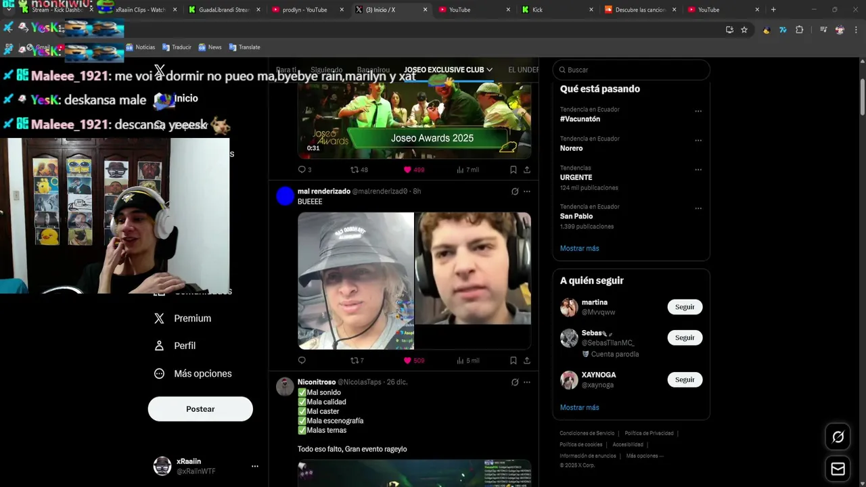The image size is (866, 487).
Task: Reply to the mal renderizado BUEEEE post
Action: coord(302,361)
